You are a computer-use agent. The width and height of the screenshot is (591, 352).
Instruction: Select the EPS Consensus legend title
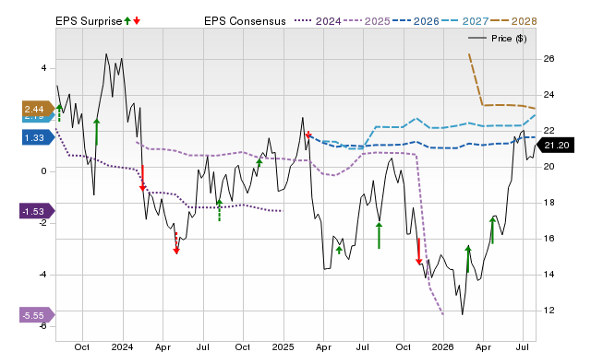(x=245, y=21)
